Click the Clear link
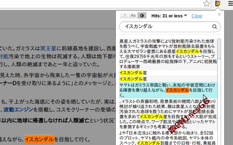Image resolution: width=233 pixels, height=145 pixels. point(197,16)
